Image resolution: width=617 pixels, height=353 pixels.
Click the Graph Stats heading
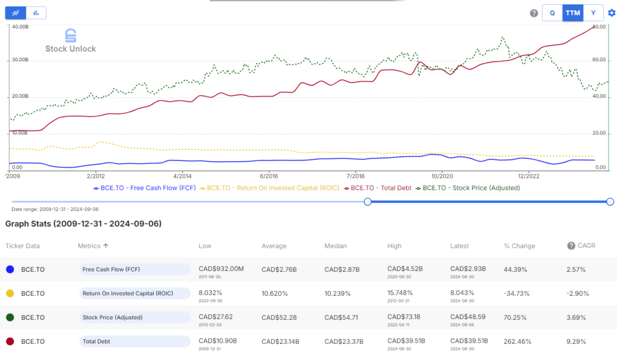click(x=83, y=224)
